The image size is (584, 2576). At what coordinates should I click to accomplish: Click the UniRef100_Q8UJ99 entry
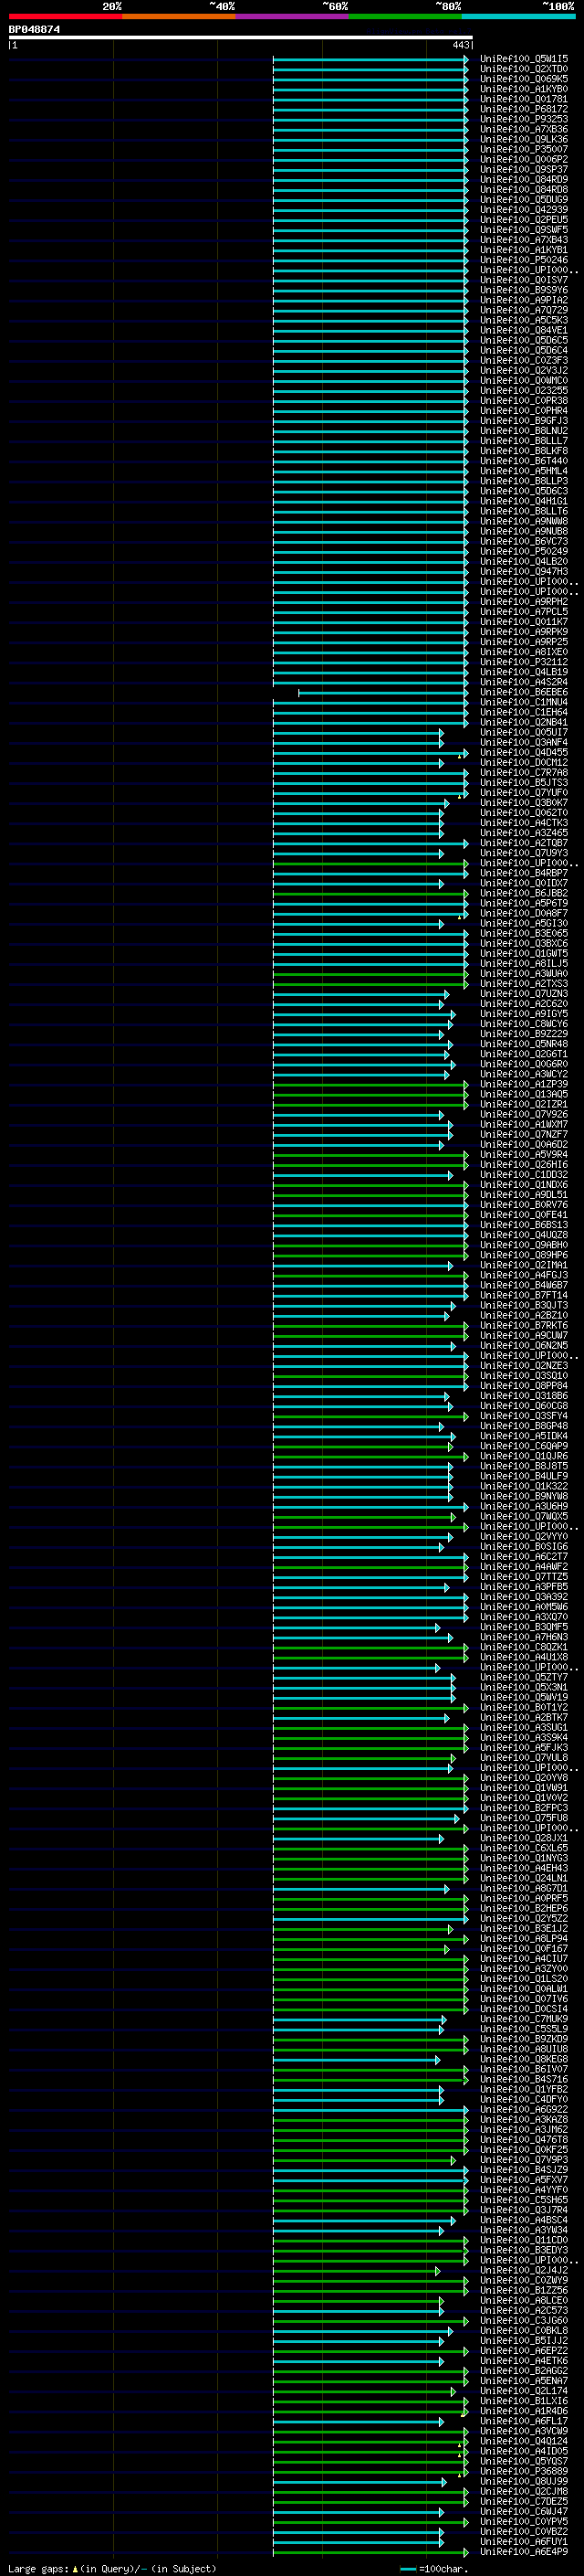524,2482
